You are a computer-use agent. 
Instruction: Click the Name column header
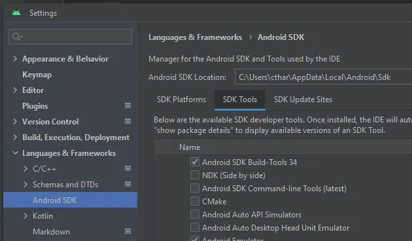point(190,147)
